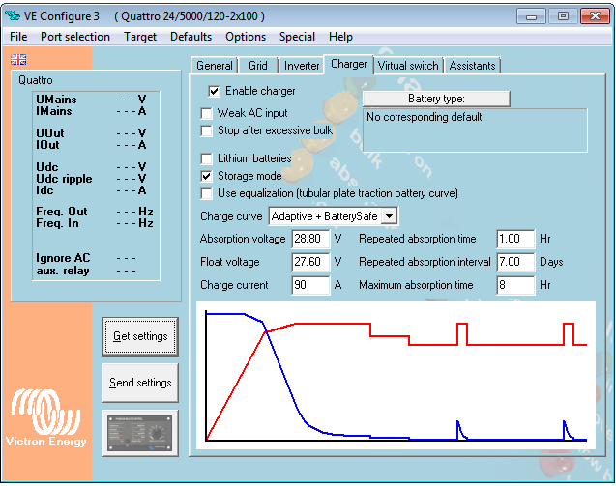The height and width of the screenshot is (486, 616).
Task: Enable the Weak AC input option
Action: click(206, 113)
